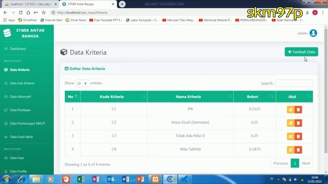Click the admin user avatar icon
Screen dimensions: 328x184
point(313,33)
